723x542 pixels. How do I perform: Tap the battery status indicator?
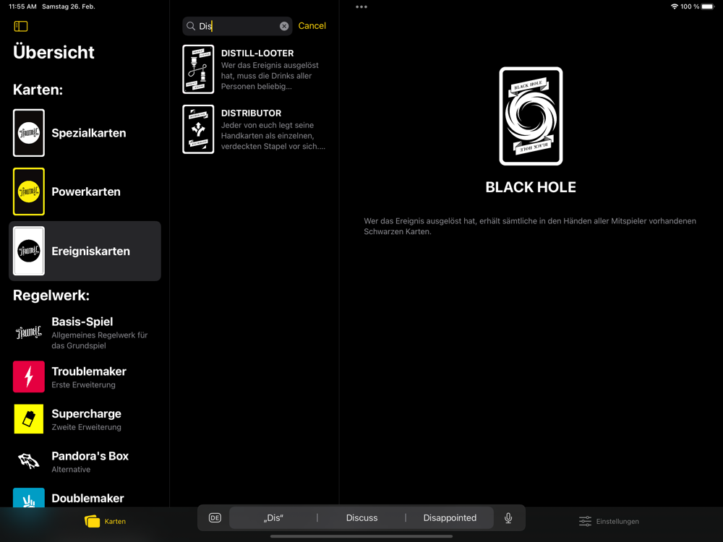(x=708, y=7)
